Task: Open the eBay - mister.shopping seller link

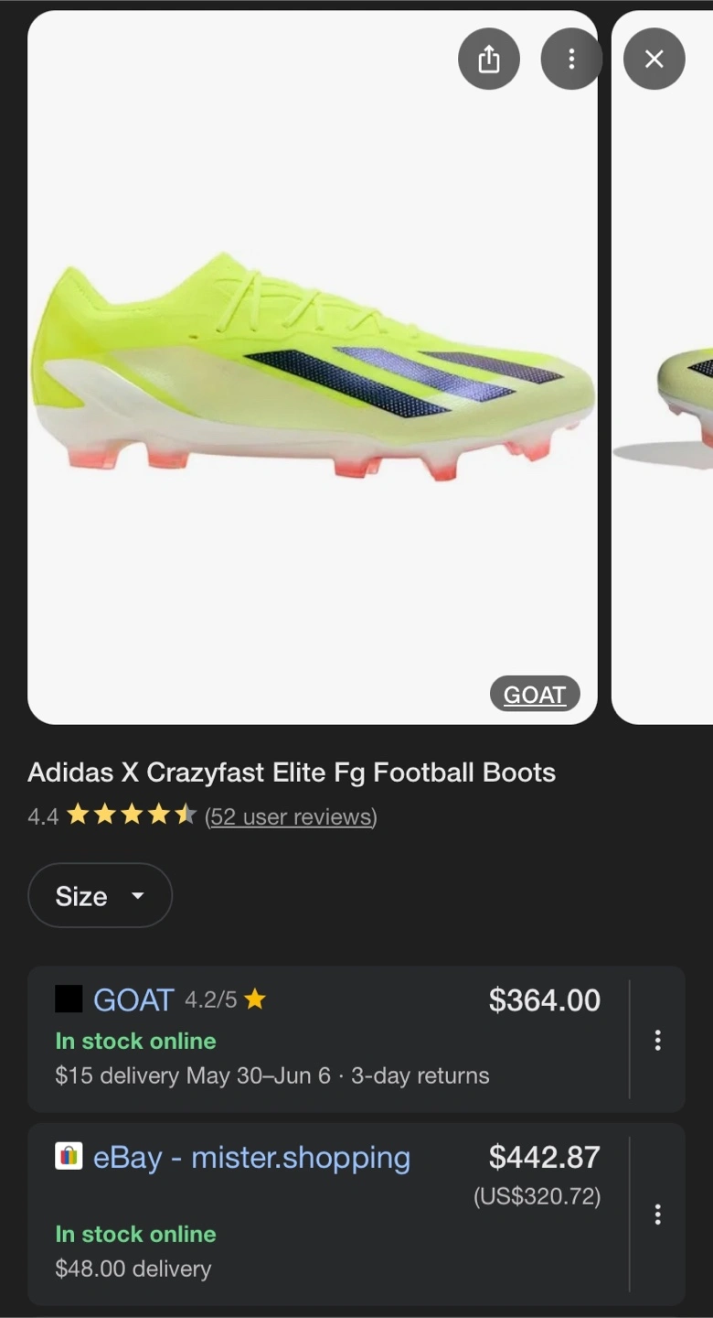Action: click(x=251, y=1158)
